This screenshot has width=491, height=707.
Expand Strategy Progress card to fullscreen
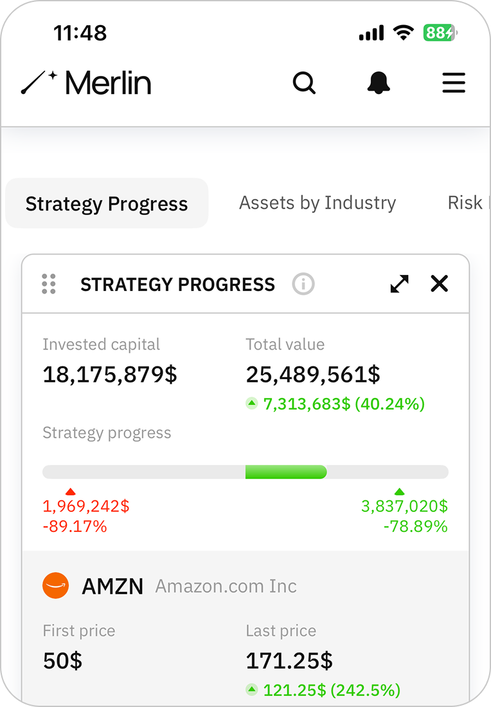coord(400,284)
